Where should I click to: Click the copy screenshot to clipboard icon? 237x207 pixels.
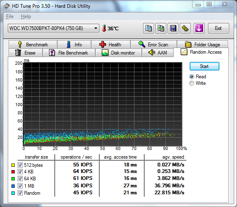pos(161,28)
